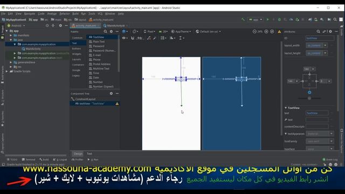This screenshot has height=194, width=345.
Task: Click the scroll-from-source target icon in Project panel
Action: tap(47, 25)
